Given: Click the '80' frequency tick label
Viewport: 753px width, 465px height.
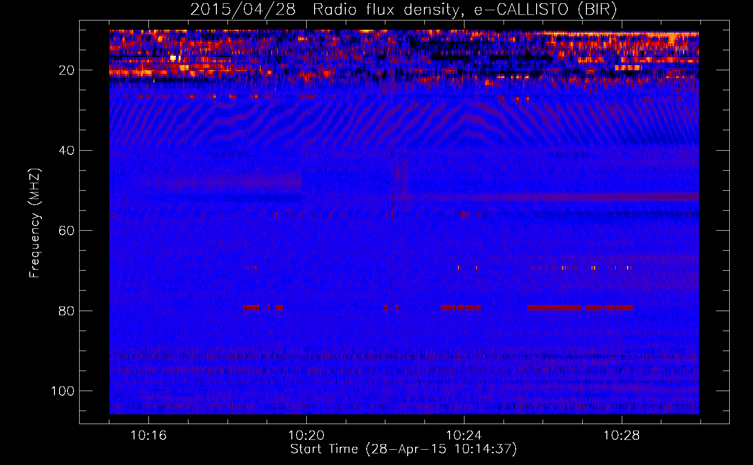Looking at the screenshot, I should (x=67, y=311).
